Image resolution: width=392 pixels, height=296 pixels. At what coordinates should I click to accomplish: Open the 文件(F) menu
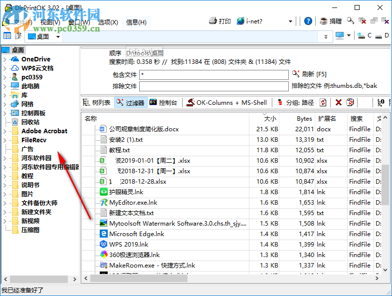click(23, 22)
